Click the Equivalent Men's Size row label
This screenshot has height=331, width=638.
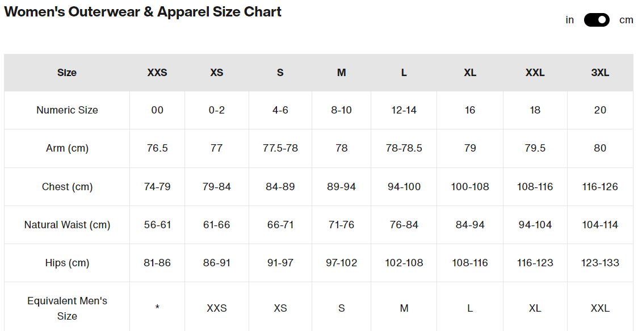[67, 308]
